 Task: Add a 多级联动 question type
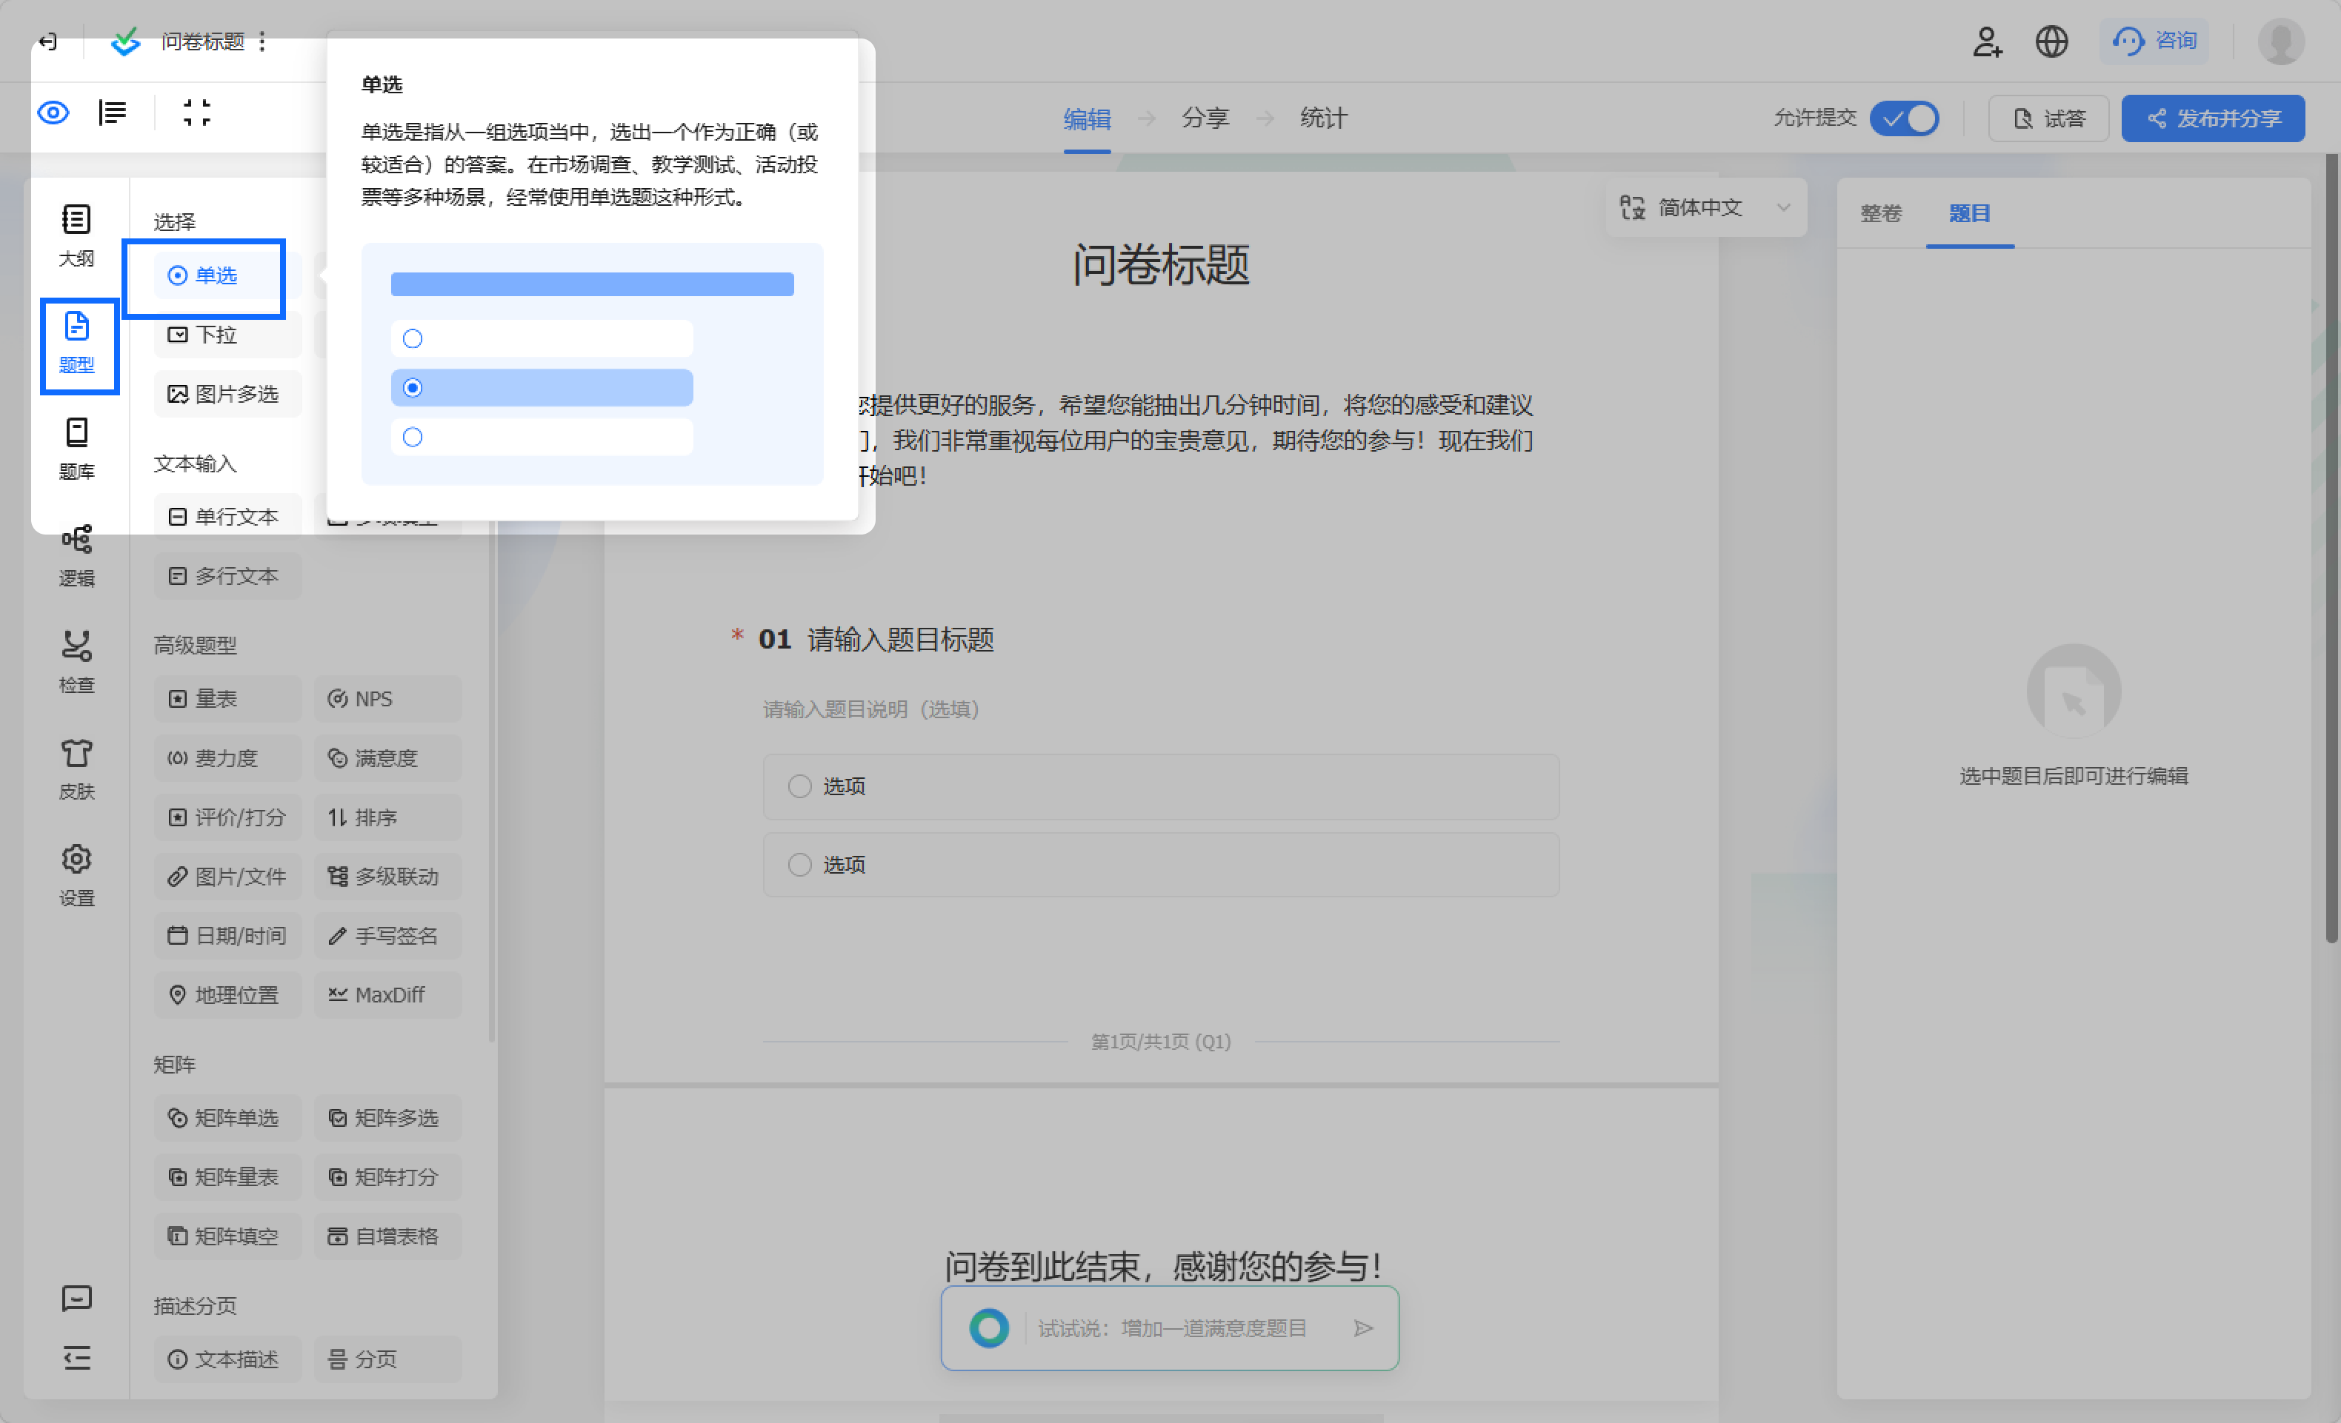387,876
